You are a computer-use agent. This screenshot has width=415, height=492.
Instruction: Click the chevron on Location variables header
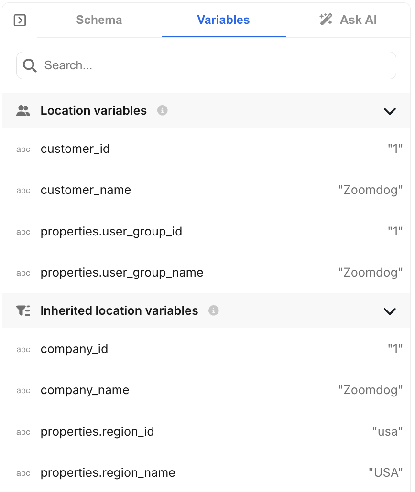(390, 111)
